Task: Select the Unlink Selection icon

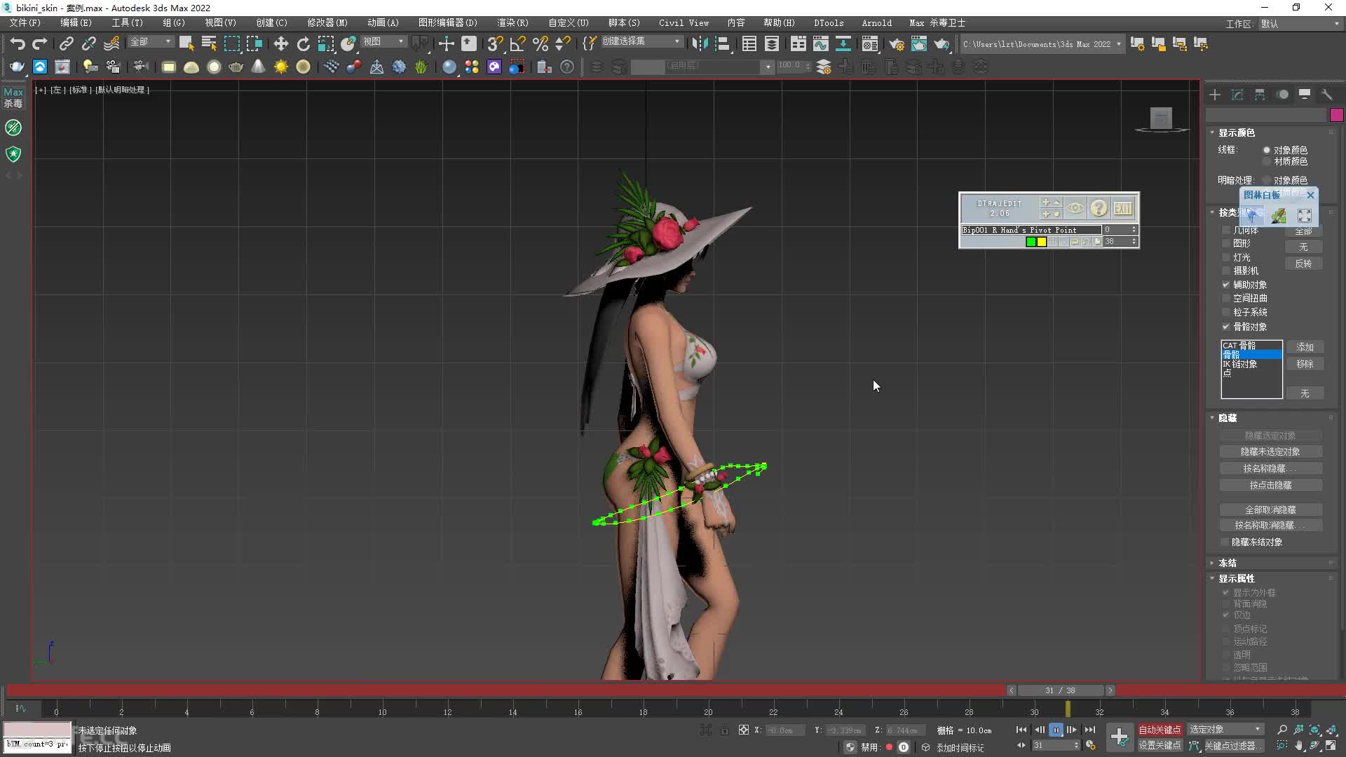Action: click(x=88, y=43)
